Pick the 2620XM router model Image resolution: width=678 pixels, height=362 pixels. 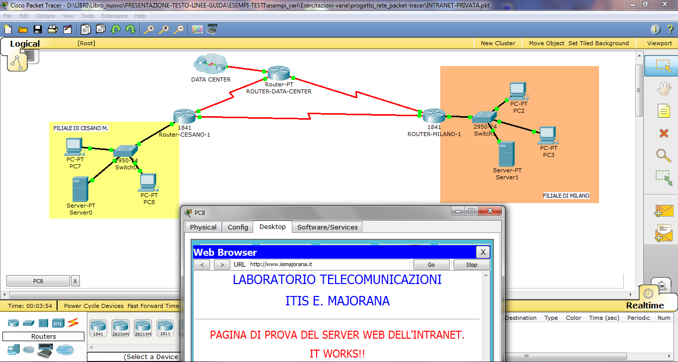(121, 328)
